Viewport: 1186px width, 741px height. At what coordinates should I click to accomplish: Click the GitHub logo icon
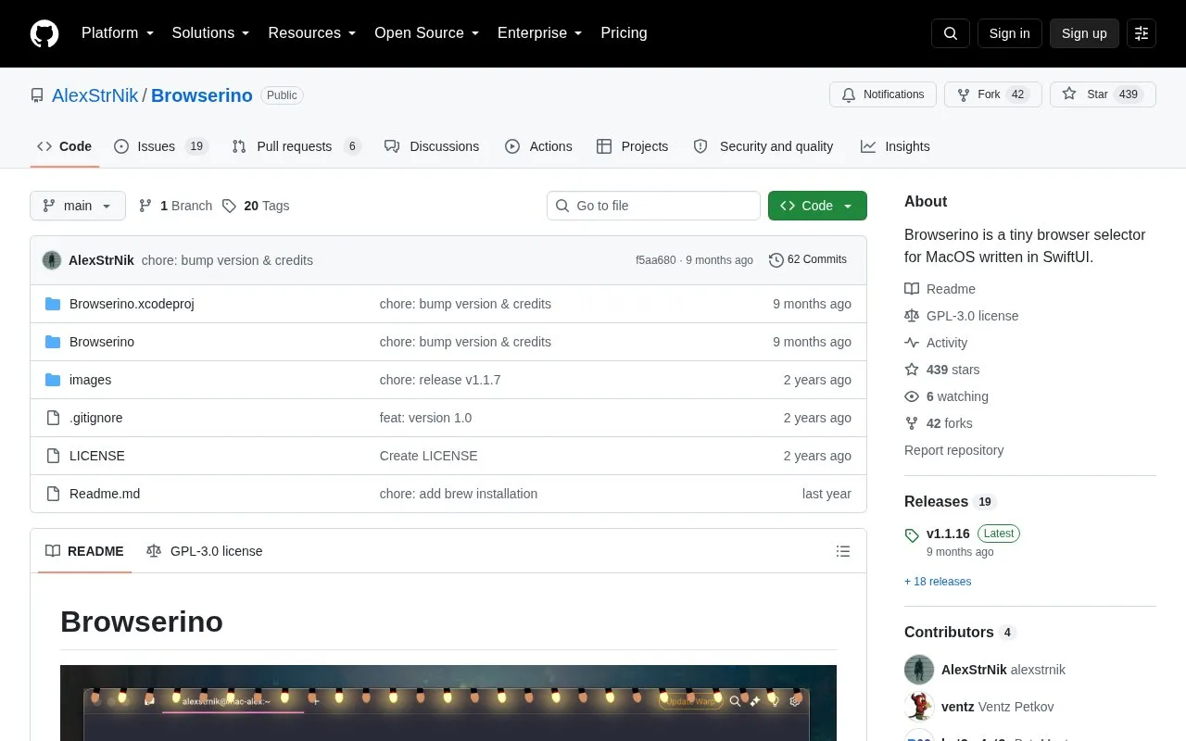[44, 33]
